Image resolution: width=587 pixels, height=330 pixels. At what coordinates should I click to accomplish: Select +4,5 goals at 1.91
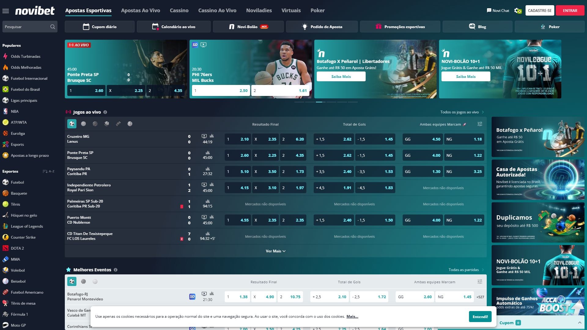[334, 188]
